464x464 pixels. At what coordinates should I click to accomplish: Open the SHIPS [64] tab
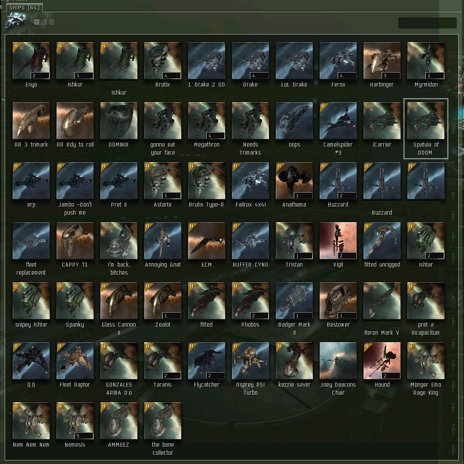25,8
